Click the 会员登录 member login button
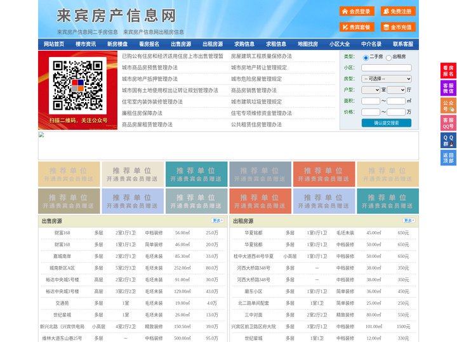457x342 pixels. click(357, 11)
